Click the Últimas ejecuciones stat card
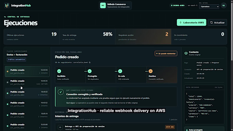This screenshot has height=131, width=233. click(31, 37)
